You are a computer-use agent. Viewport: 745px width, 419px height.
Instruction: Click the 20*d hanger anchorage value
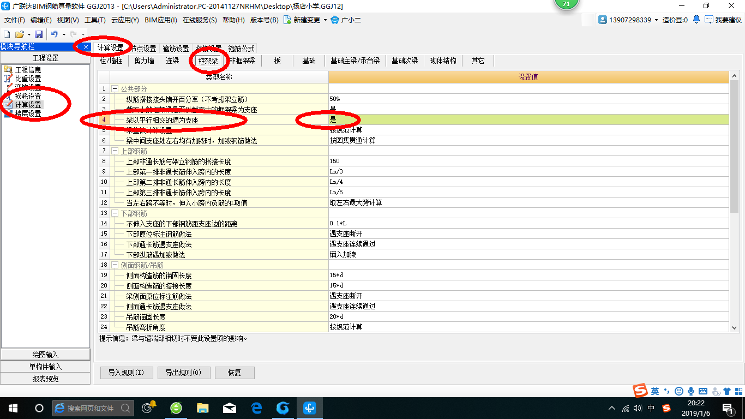[528, 317]
